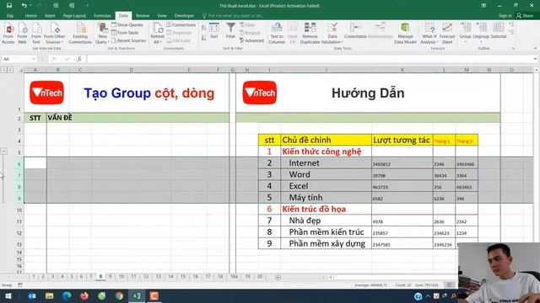Switch to the Insert tab
Image resolution: width=540 pixels, height=303 pixels.
click(50, 15)
